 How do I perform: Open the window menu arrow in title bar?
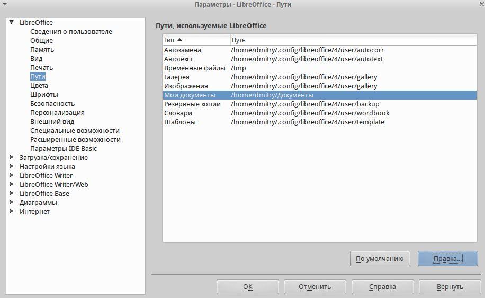point(4,4)
